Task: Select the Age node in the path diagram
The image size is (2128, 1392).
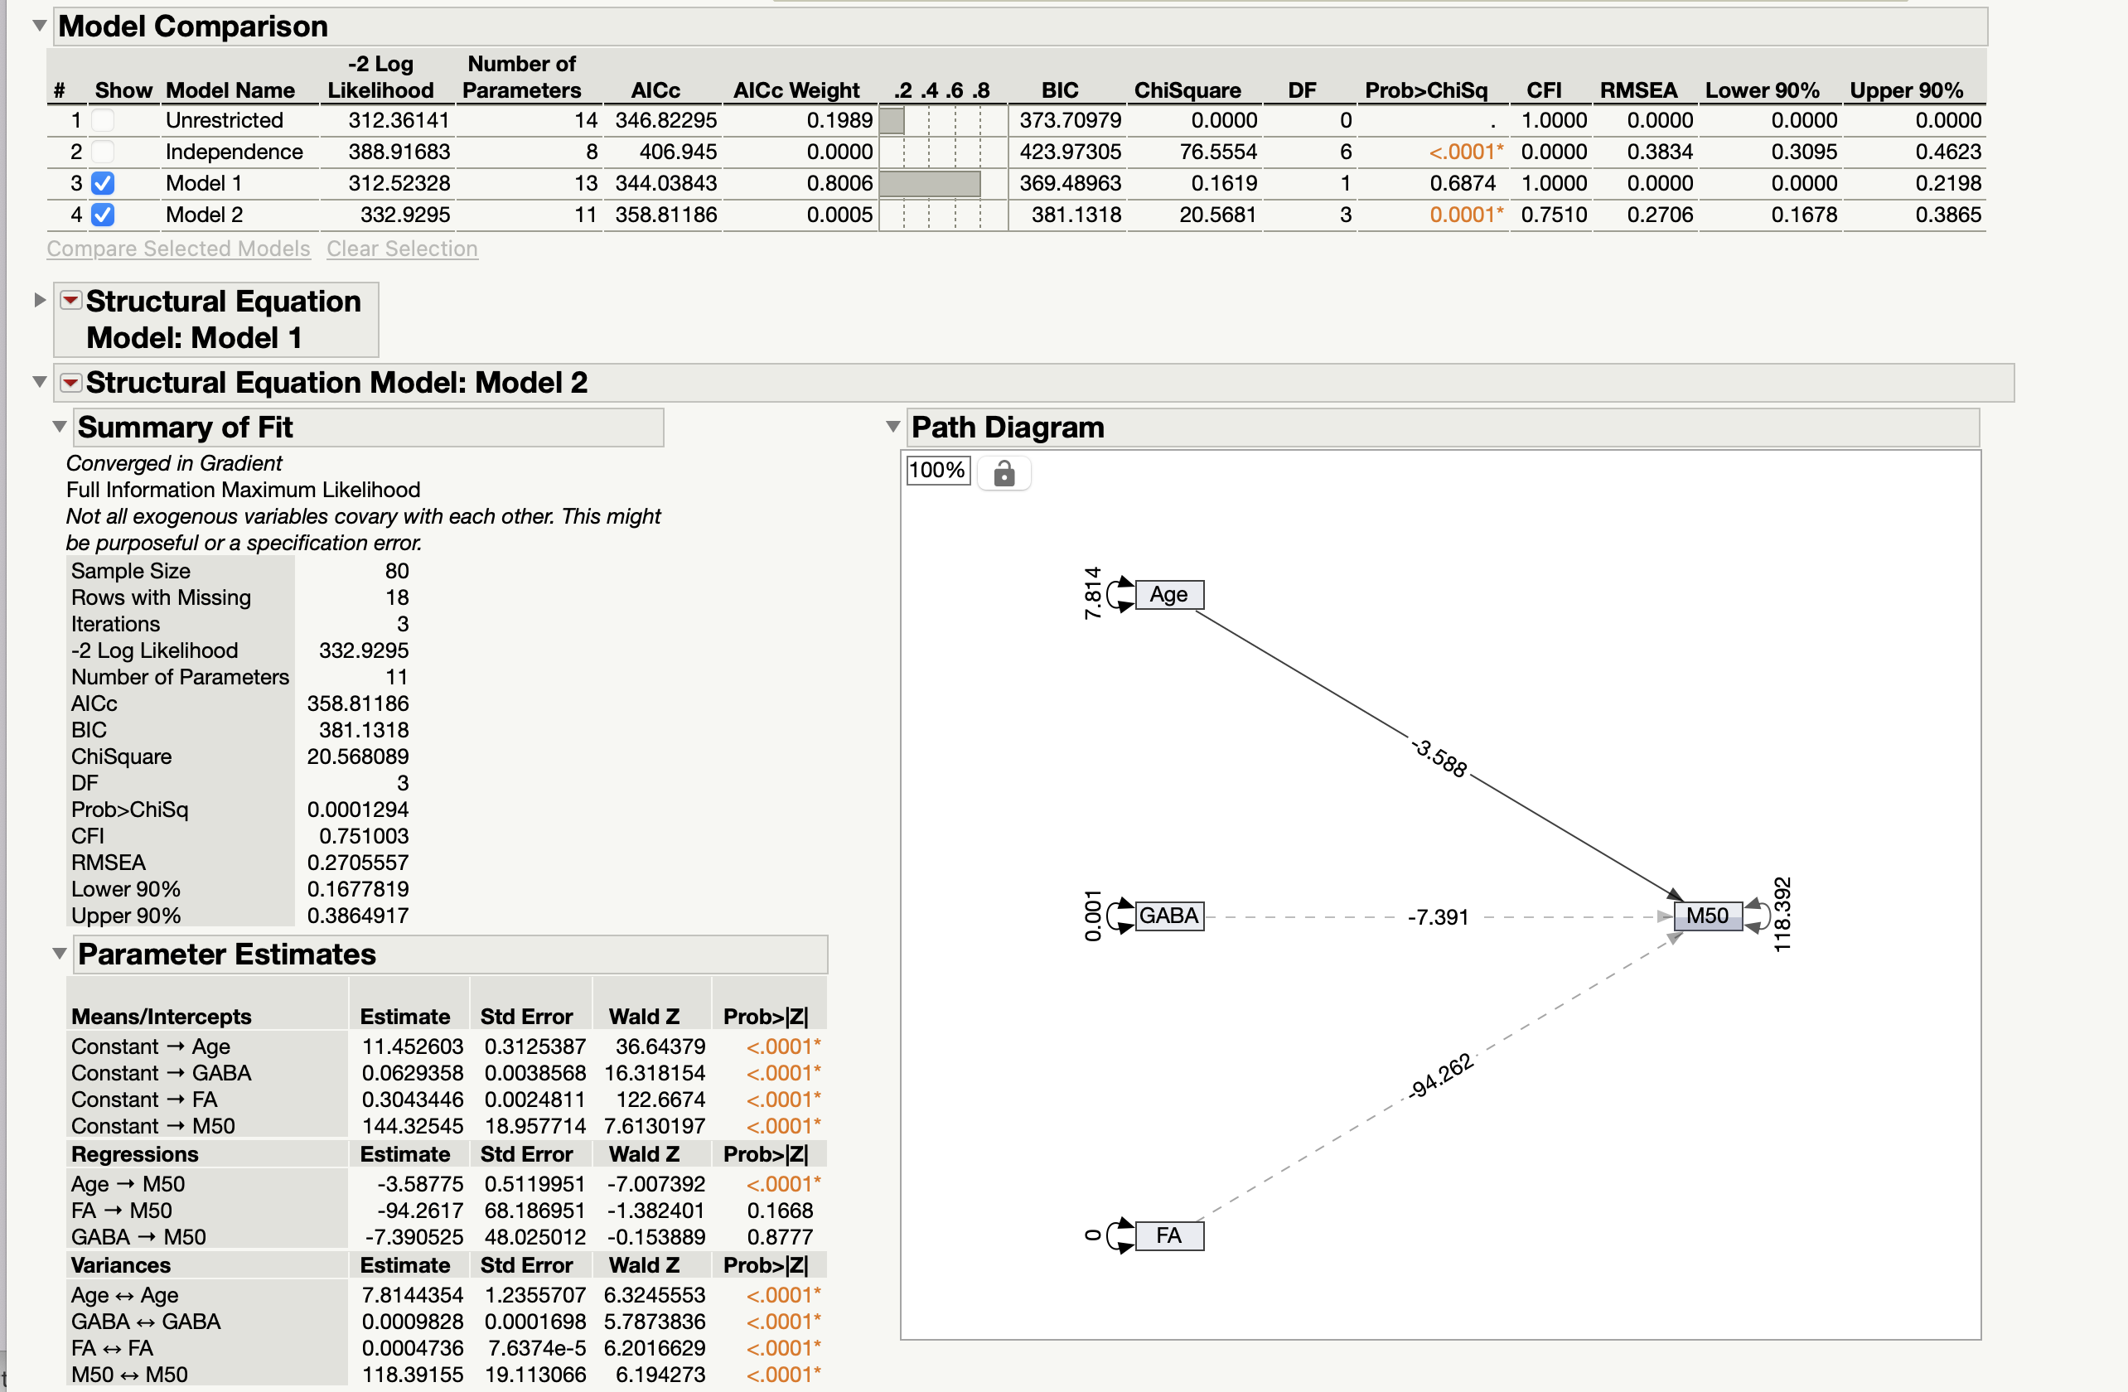Action: 1169,593
